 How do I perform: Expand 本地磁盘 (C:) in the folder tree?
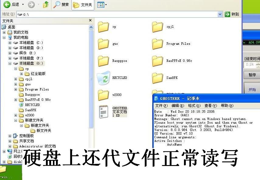[10, 43]
